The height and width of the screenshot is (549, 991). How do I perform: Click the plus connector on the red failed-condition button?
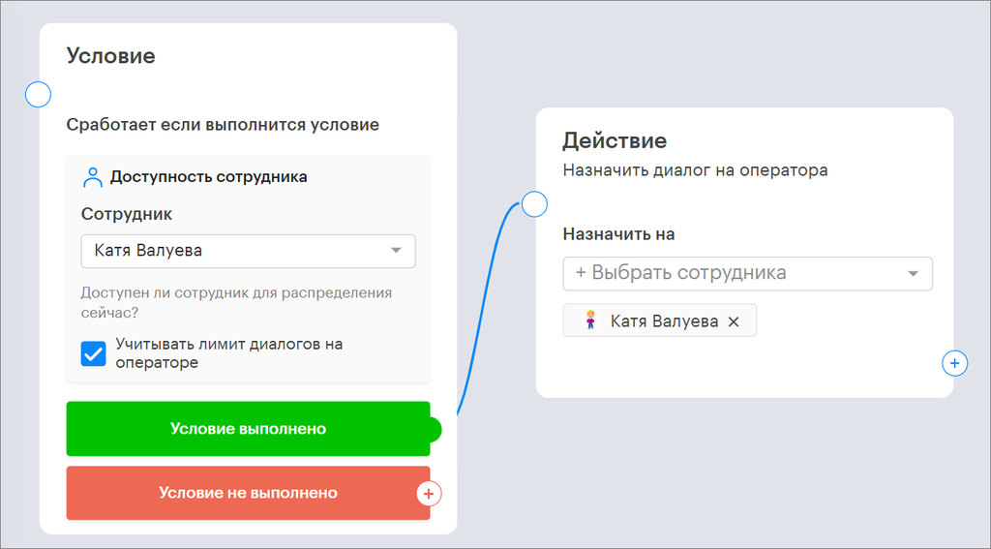tap(429, 494)
